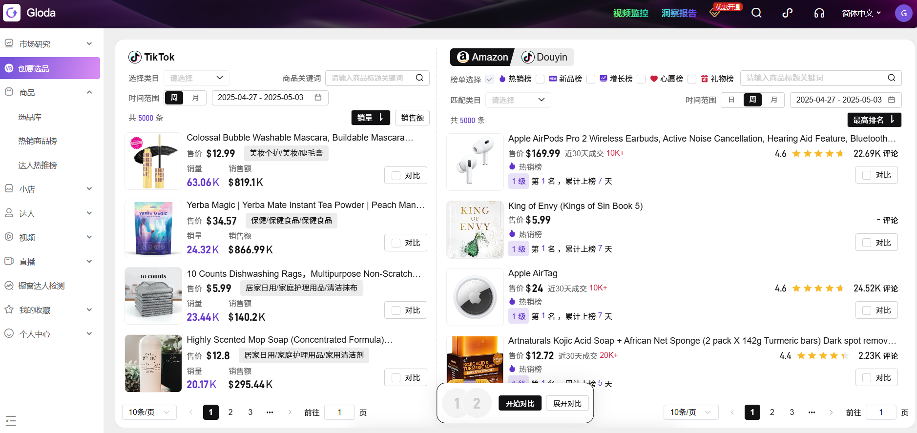This screenshot has height=433, width=917.
Task: Open the 选择类目 dropdown in TikTok panel
Action: pyautogui.click(x=196, y=78)
